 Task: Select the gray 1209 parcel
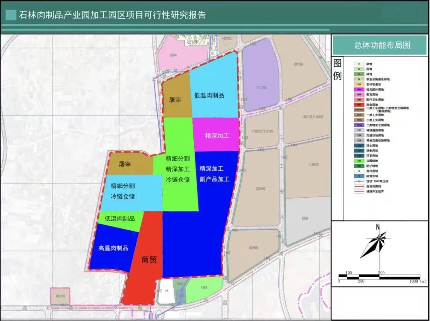point(305,219)
